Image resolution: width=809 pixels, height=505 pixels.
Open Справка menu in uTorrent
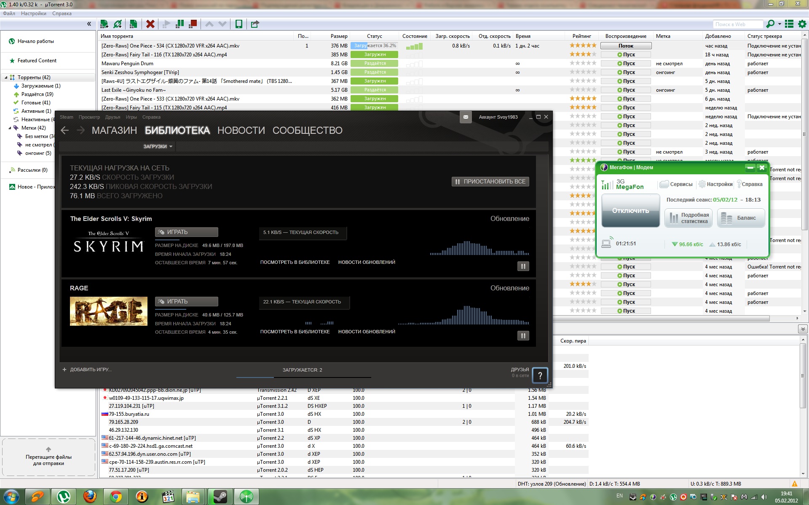coord(62,13)
